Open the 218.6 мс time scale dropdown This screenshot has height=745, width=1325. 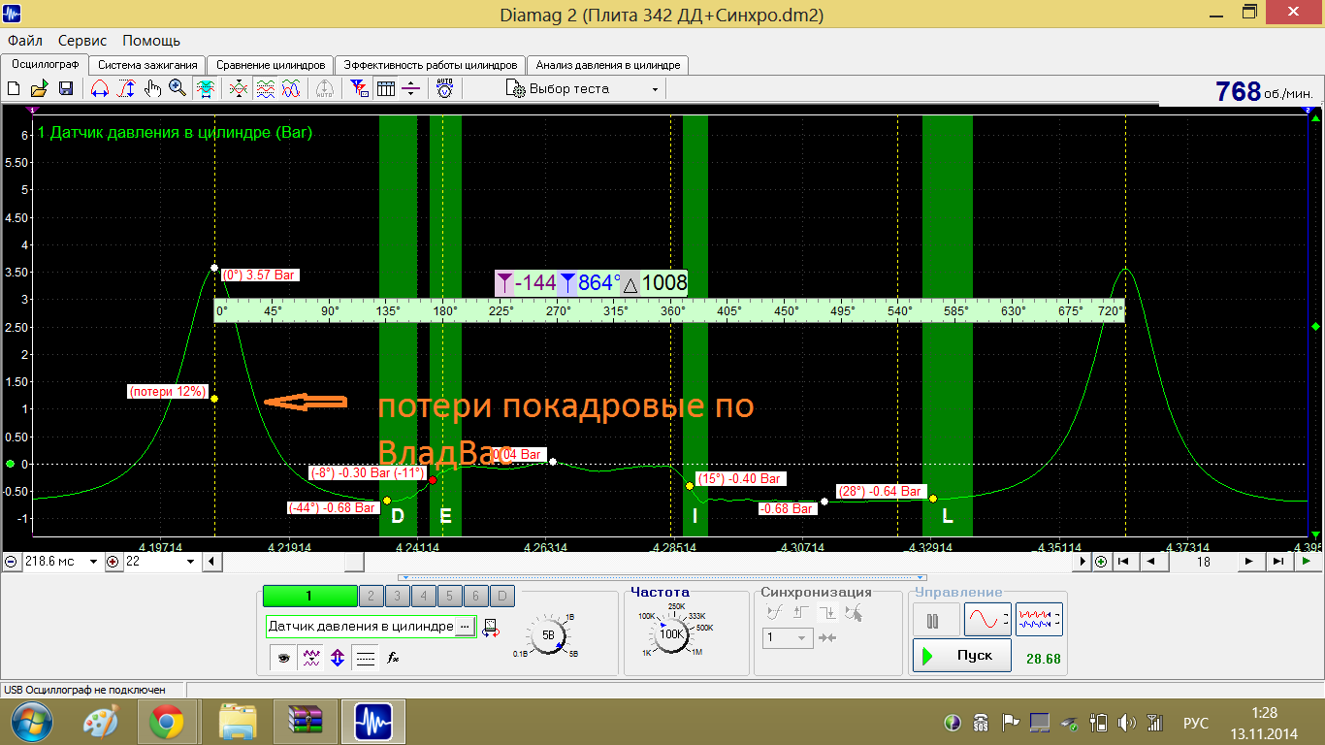pyautogui.click(x=94, y=562)
